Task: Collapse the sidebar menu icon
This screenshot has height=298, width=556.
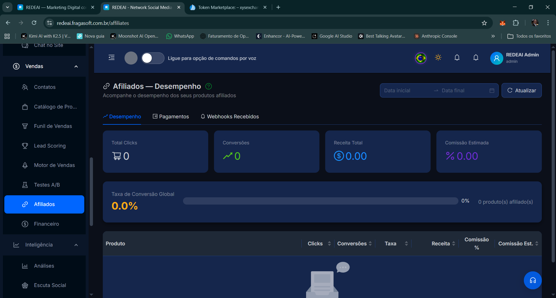Action: coord(111,58)
